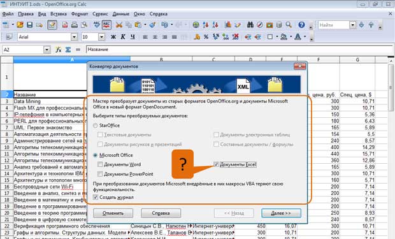
Task: Open the Файл menu
Action: click(8, 14)
